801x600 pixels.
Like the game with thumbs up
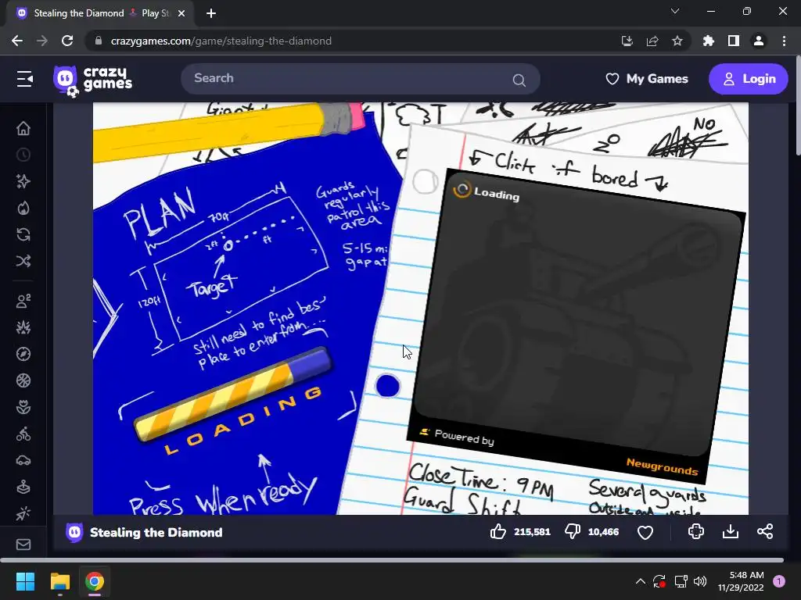tap(498, 531)
